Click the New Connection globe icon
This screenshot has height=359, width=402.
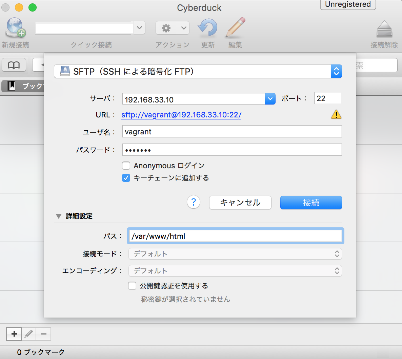pyautogui.click(x=16, y=27)
